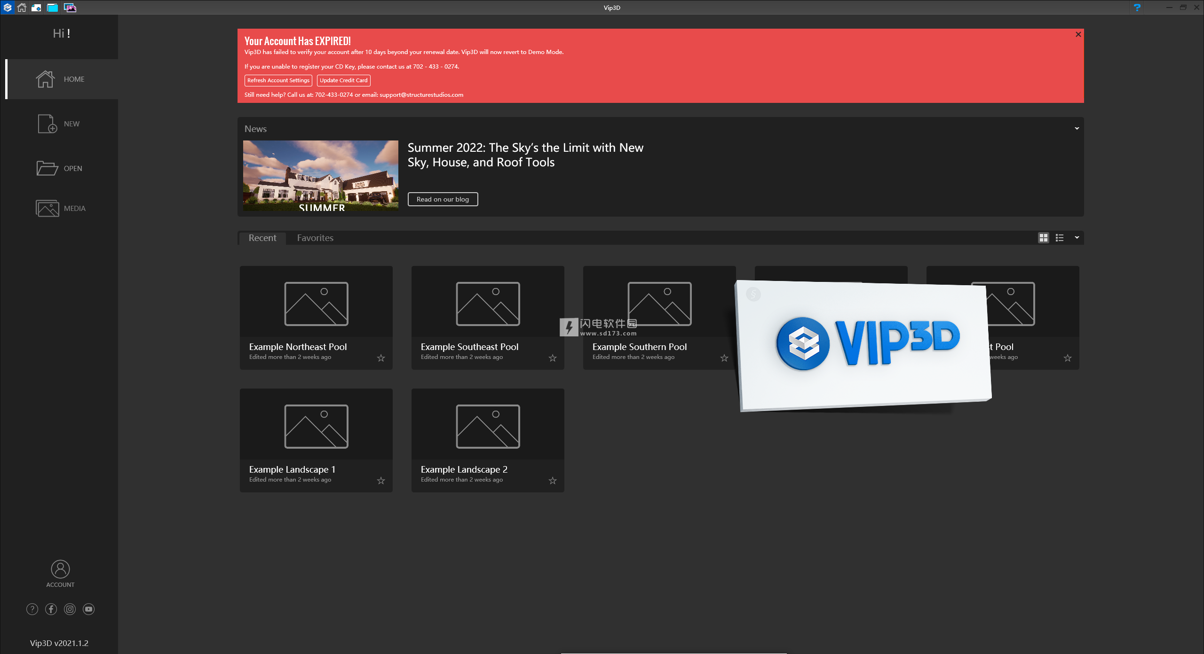Click the new project icon in title bar
This screenshot has width=1204, height=654.
(36, 8)
